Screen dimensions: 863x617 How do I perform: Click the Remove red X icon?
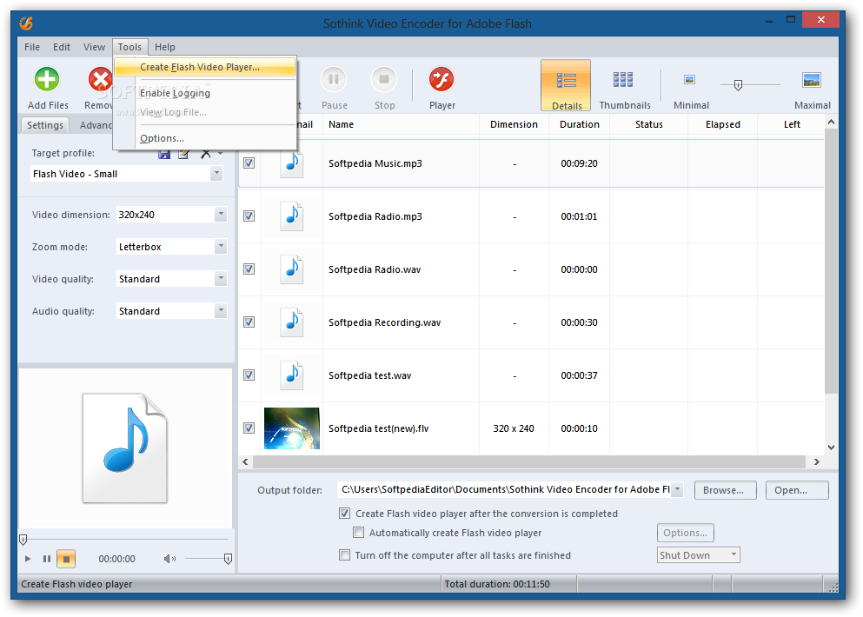[x=100, y=79]
